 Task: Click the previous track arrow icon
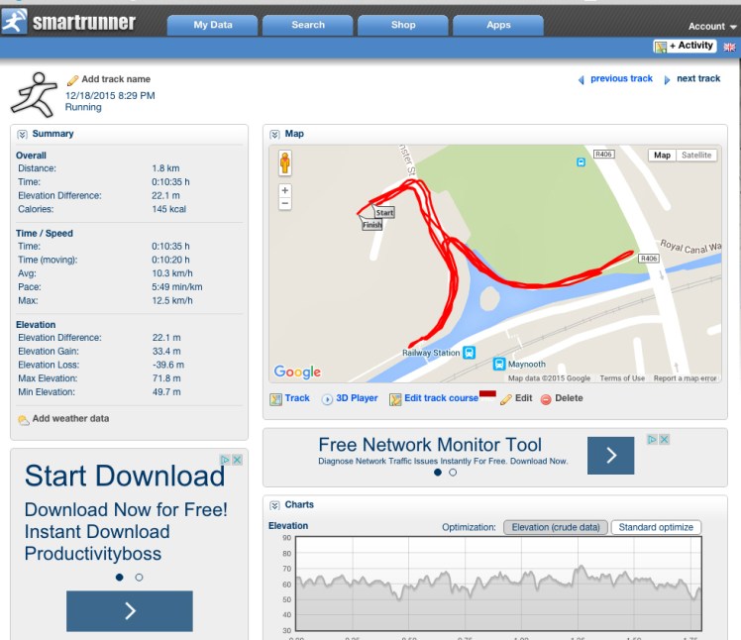(x=582, y=80)
